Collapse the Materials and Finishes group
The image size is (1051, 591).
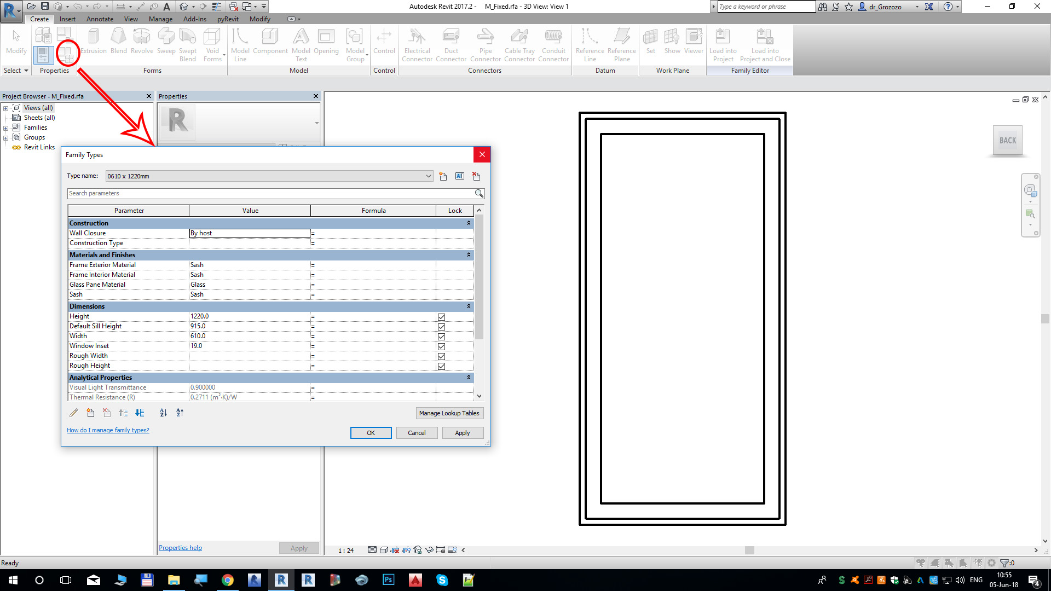(469, 255)
